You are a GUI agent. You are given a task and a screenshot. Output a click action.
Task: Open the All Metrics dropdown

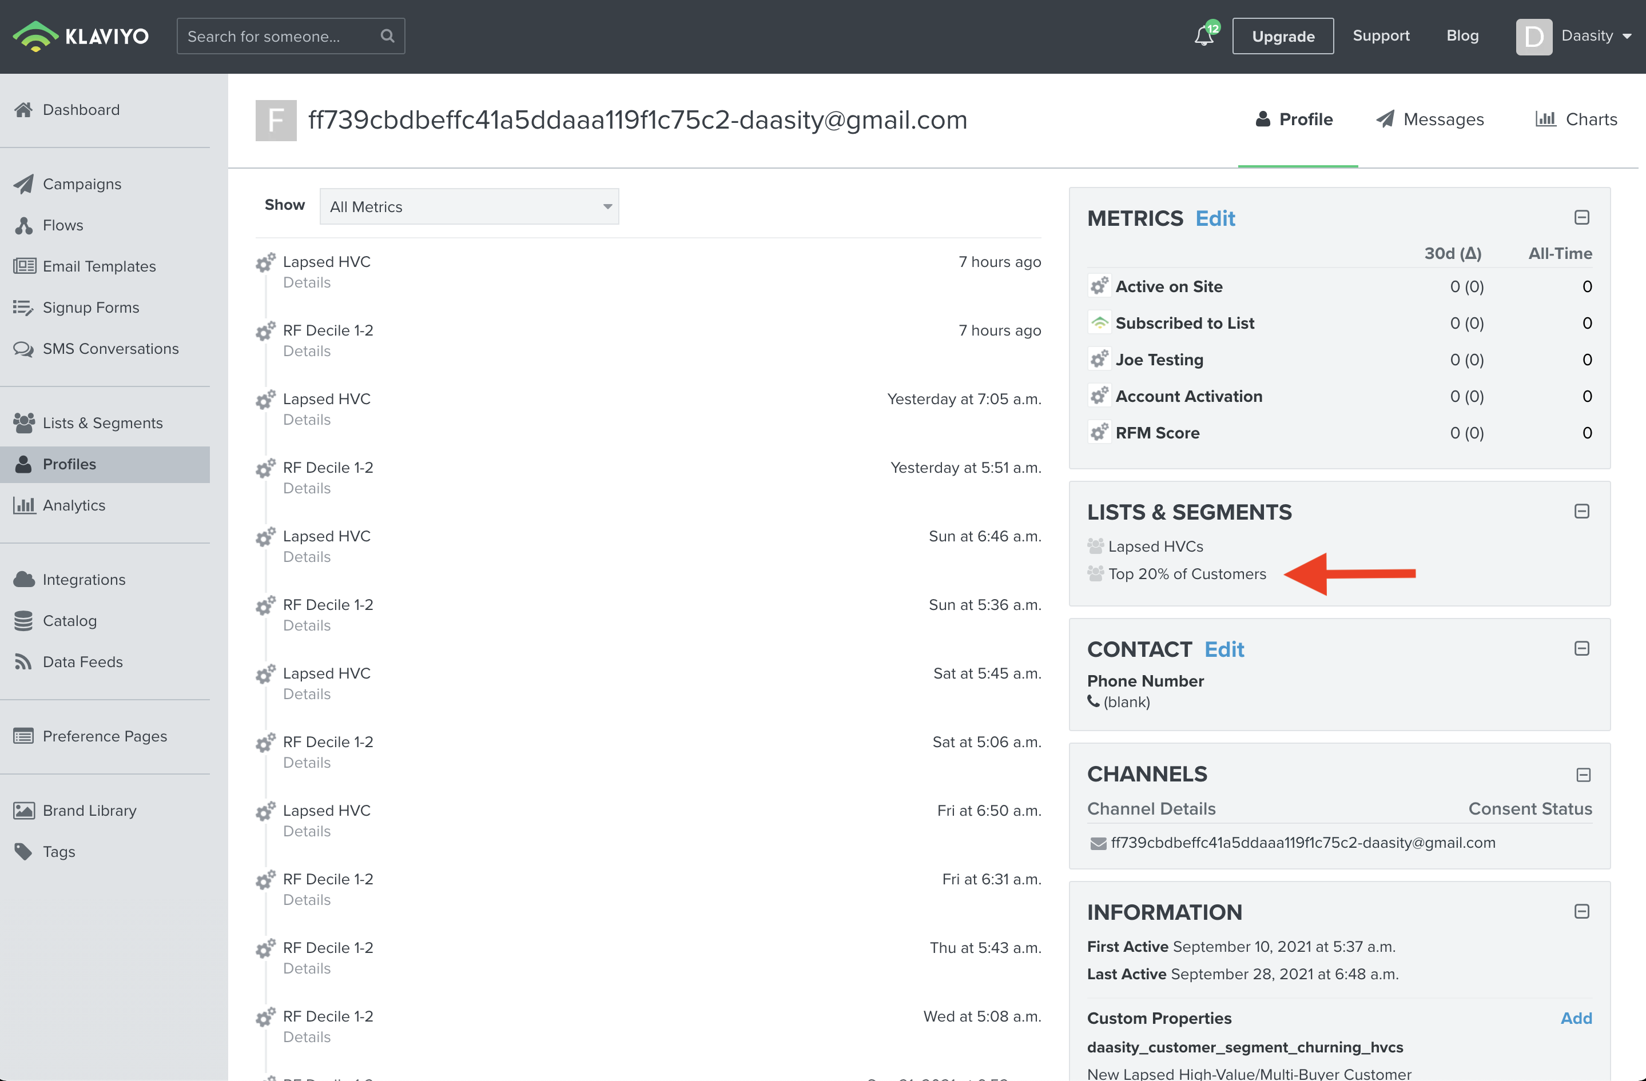[469, 207]
